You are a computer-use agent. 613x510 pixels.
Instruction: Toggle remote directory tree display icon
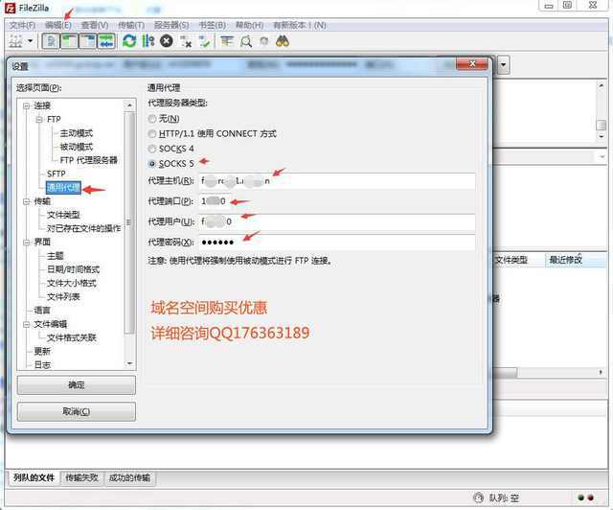pyautogui.click(x=87, y=40)
